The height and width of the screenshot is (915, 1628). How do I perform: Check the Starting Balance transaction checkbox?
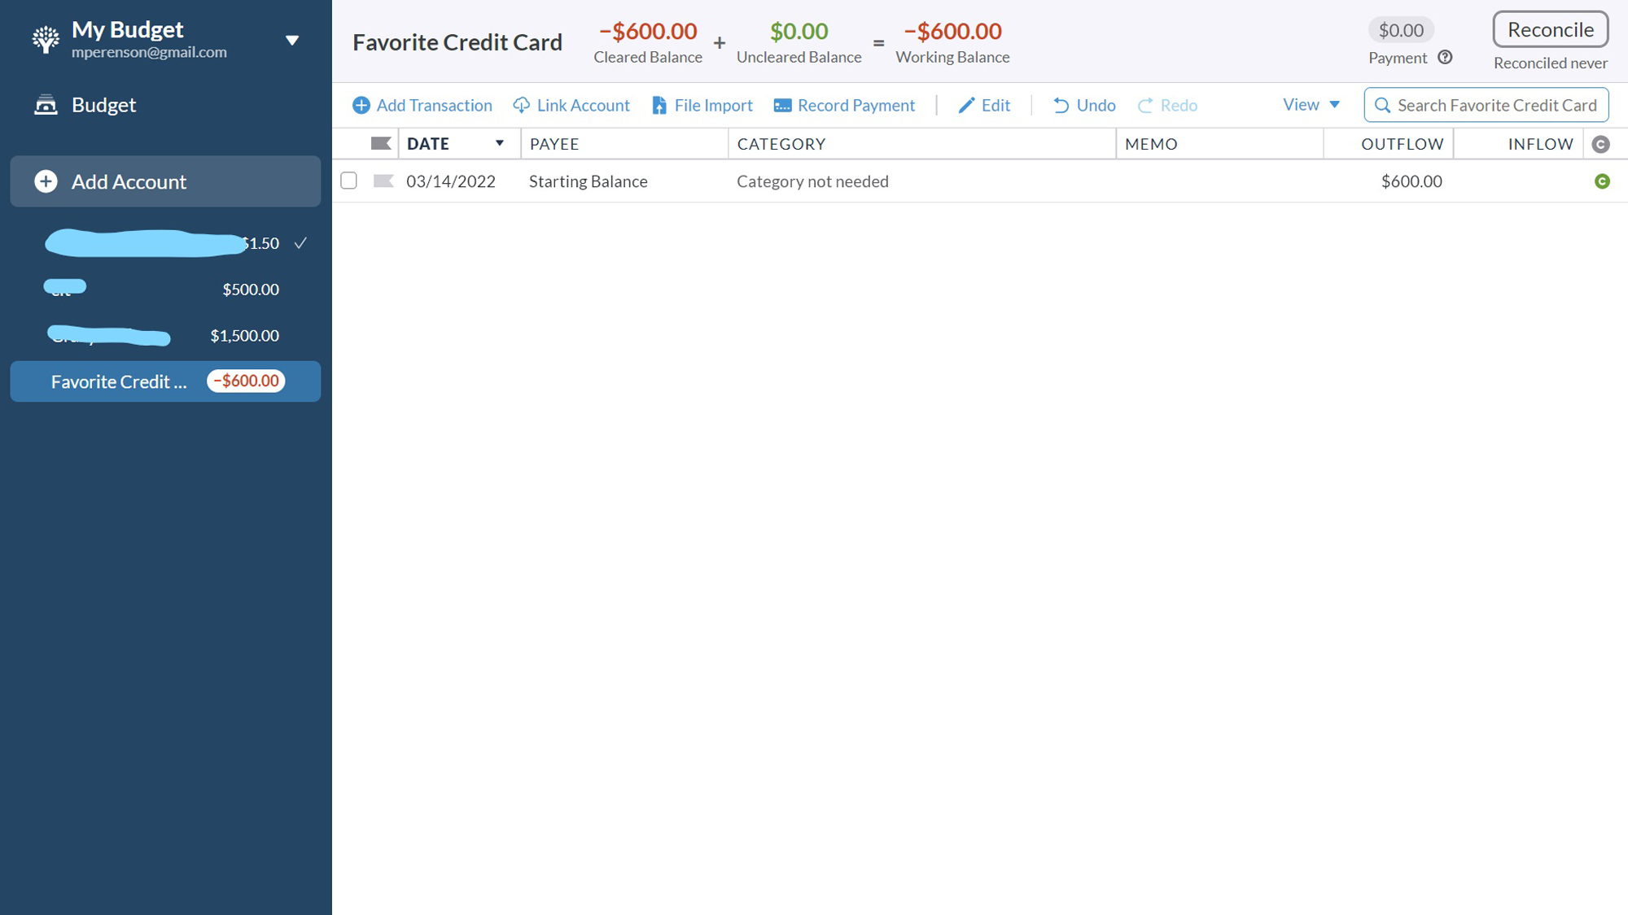pos(348,181)
